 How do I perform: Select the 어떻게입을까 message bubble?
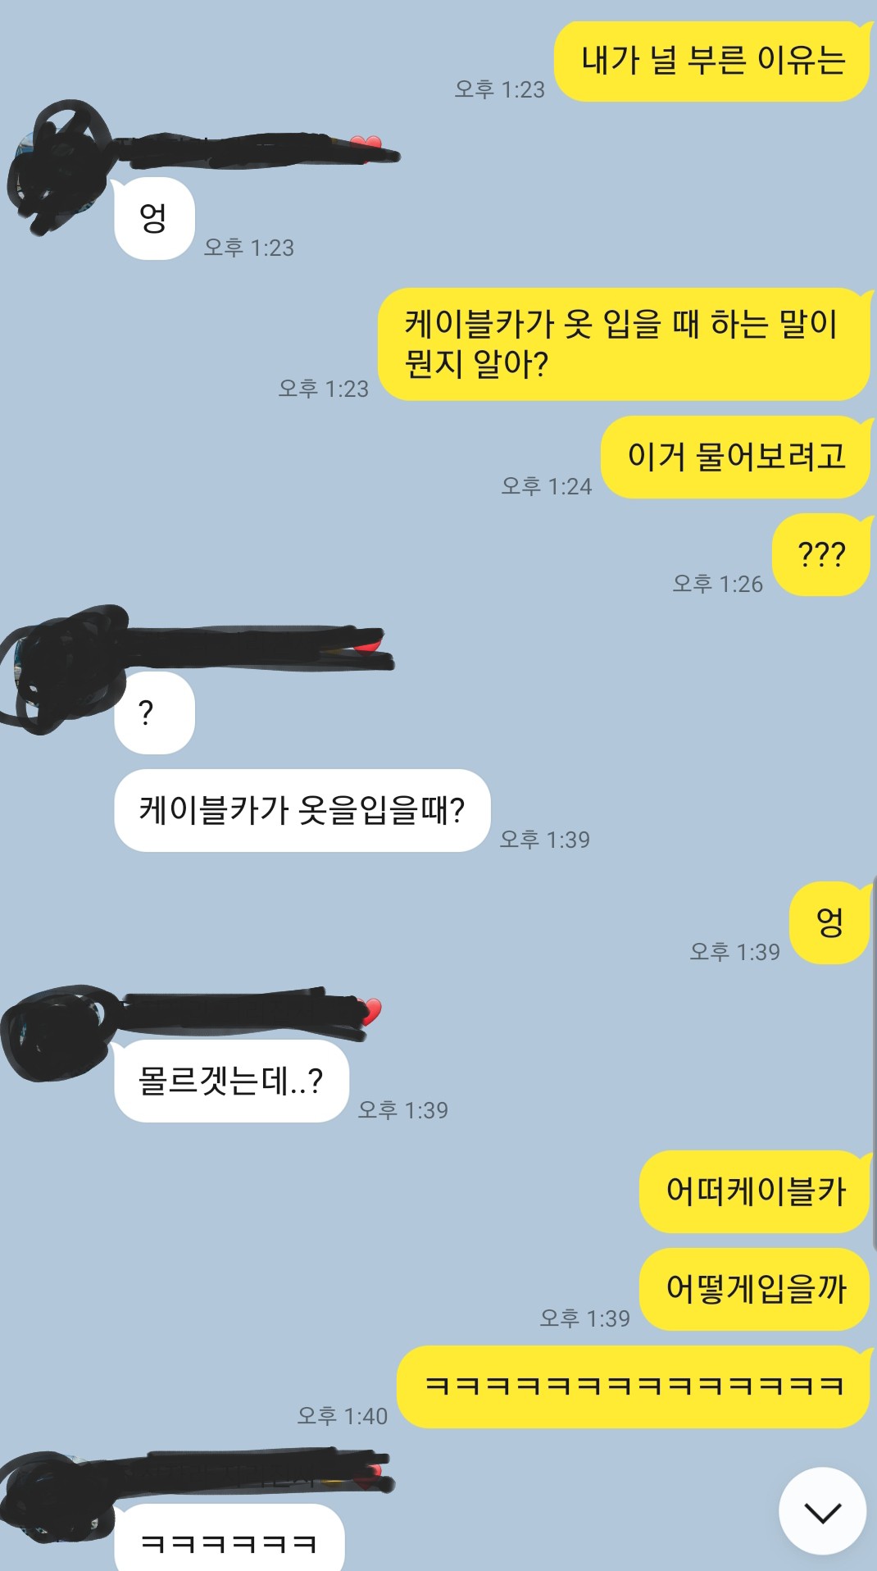click(754, 1289)
